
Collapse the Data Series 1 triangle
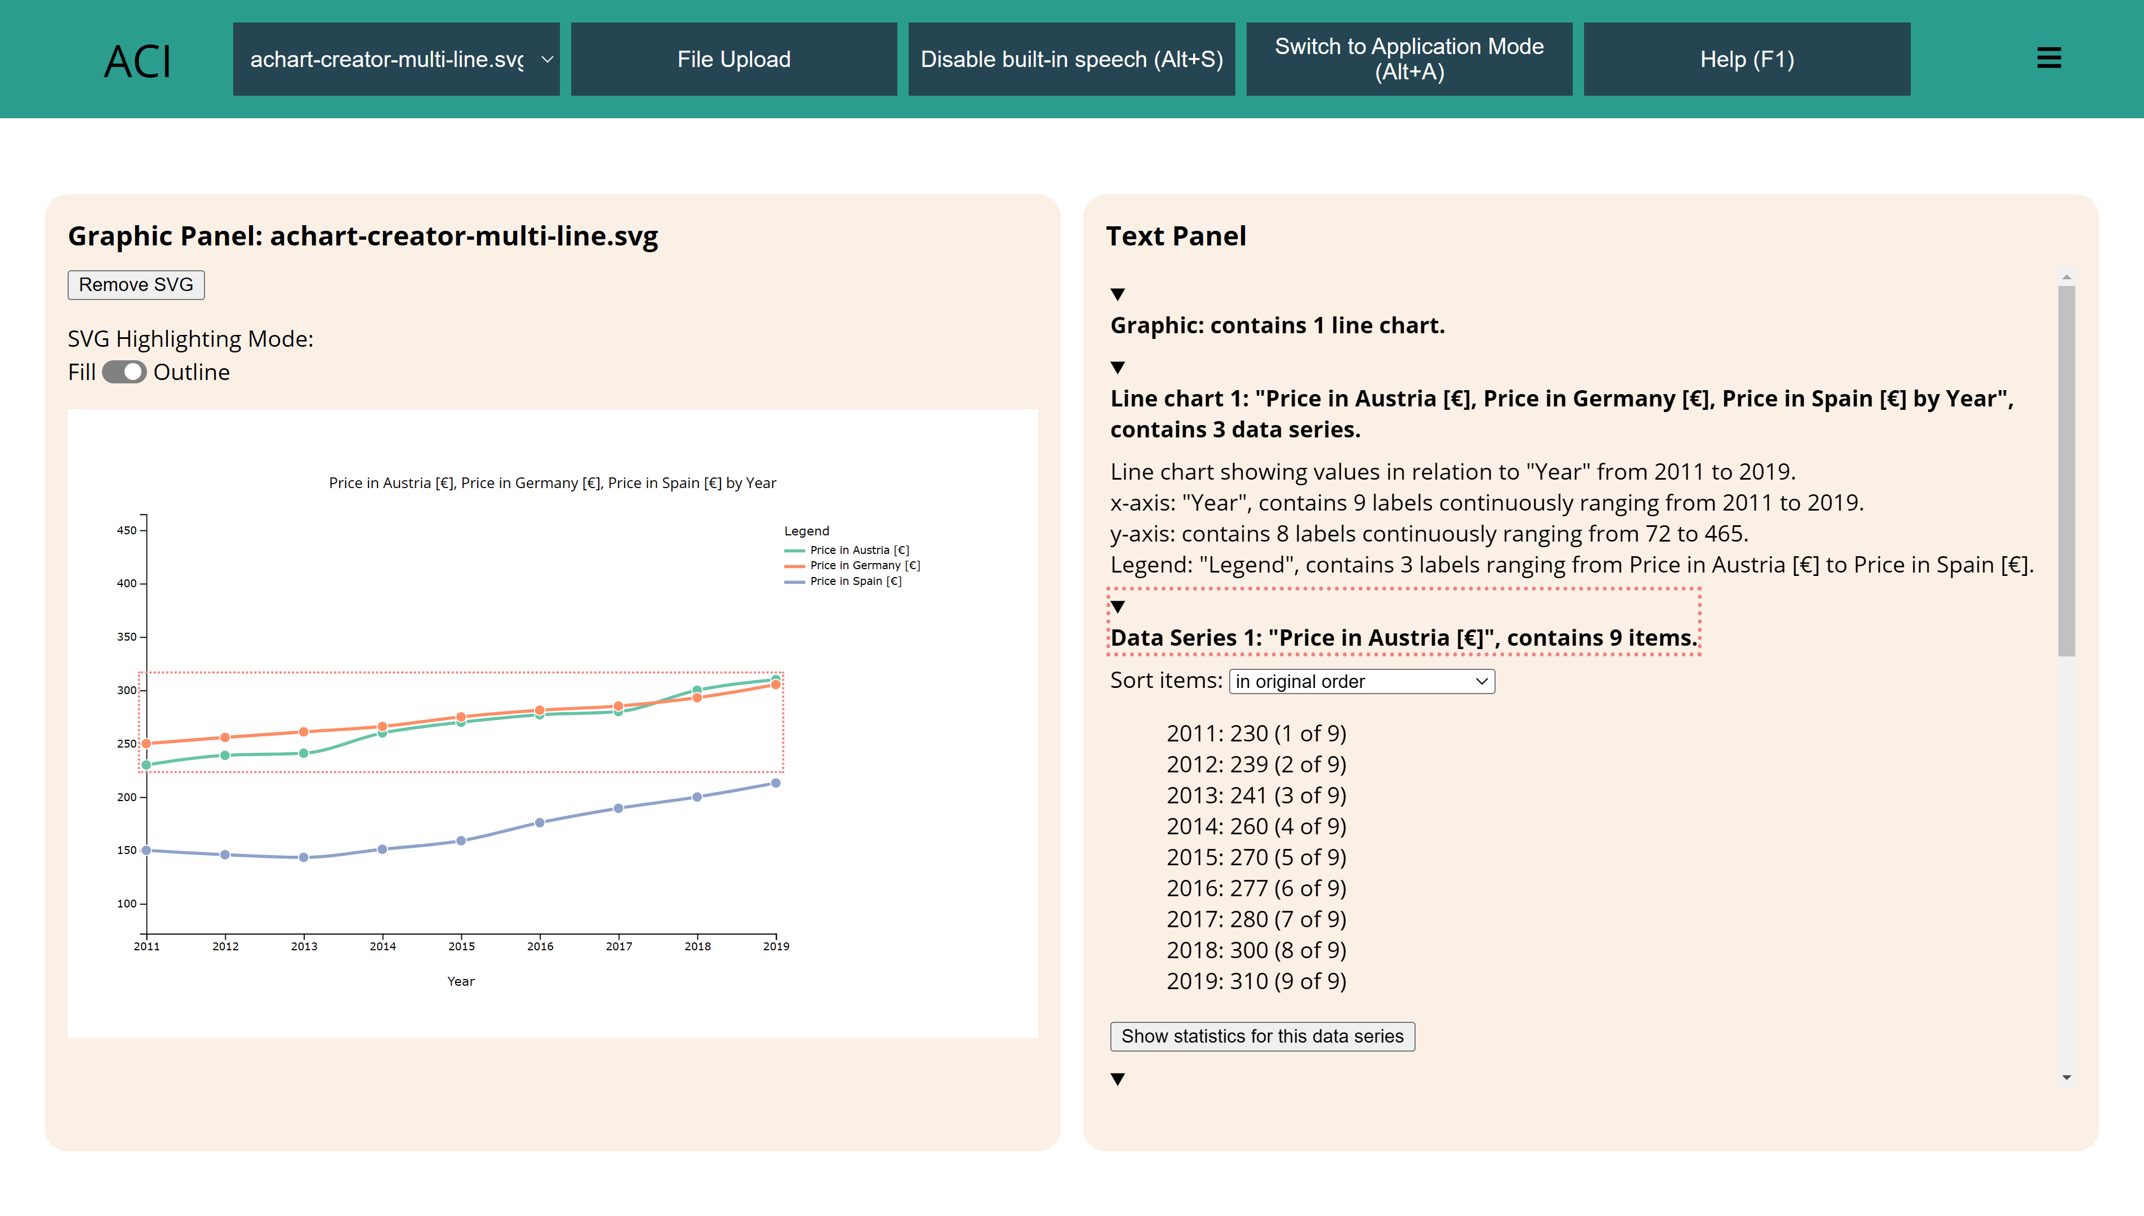click(x=1118, y=607)
